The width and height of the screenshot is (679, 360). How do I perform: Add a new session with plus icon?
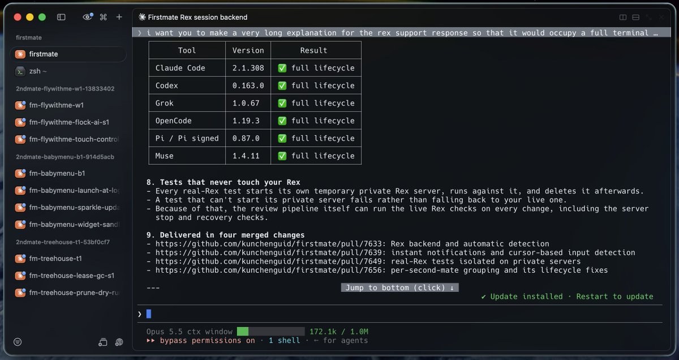(x=119, y=17)
